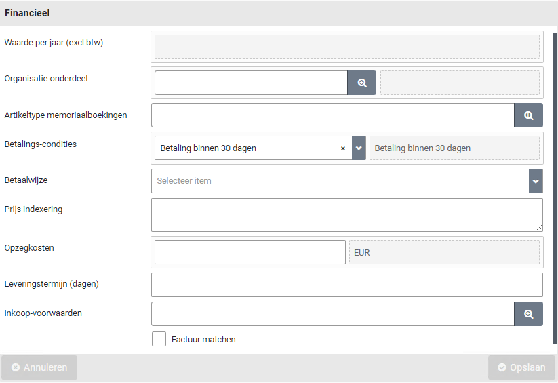Screen dimensions: 558x383
Task: Open the Betaalwijze 'Selecteer item' field
Action: 339,181
